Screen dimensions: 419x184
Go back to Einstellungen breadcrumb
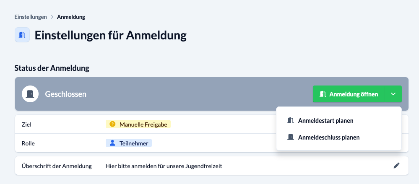[31, 17]
